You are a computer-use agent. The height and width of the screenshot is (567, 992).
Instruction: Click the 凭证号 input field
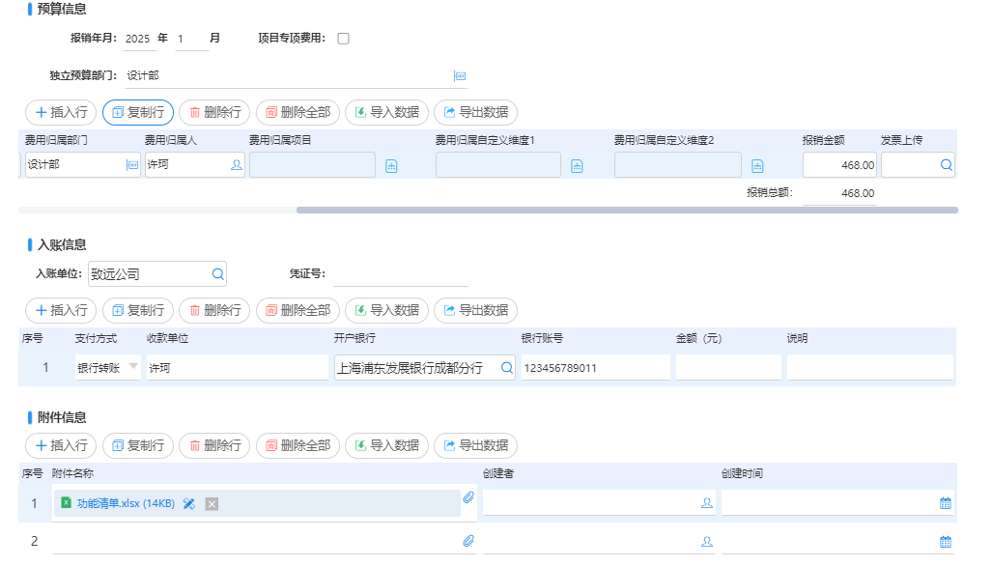401,274
